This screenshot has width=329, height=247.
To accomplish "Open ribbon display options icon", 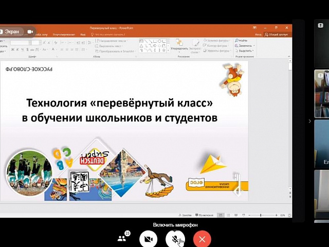I will [x=254, y=28].
